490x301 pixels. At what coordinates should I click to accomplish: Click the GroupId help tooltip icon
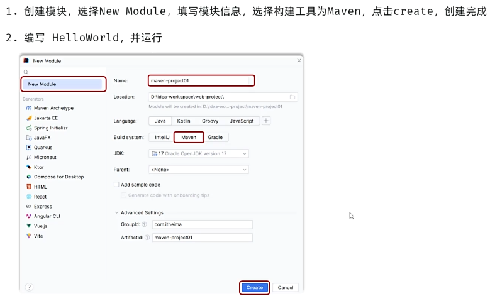point(144,224)
